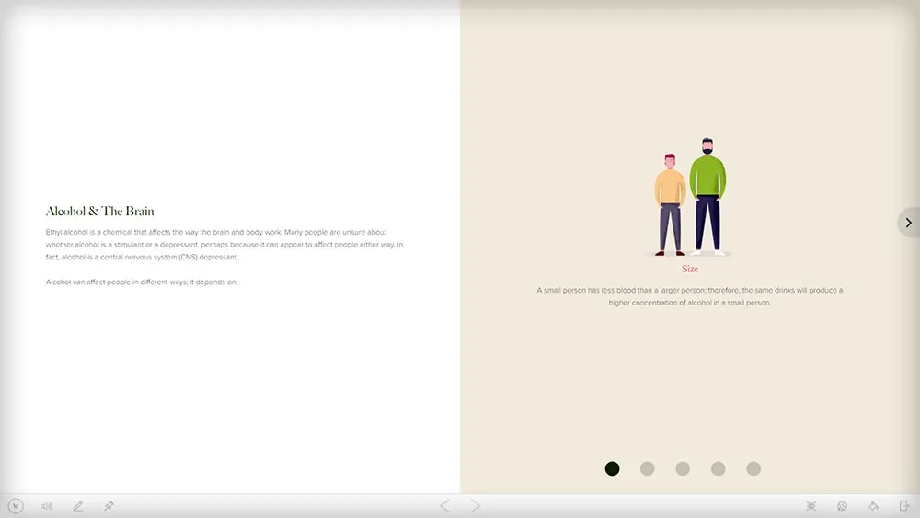Viewport: 920px width, 518px height.
Task: Toggle the audio speaker icon
Action: [47, 506]
